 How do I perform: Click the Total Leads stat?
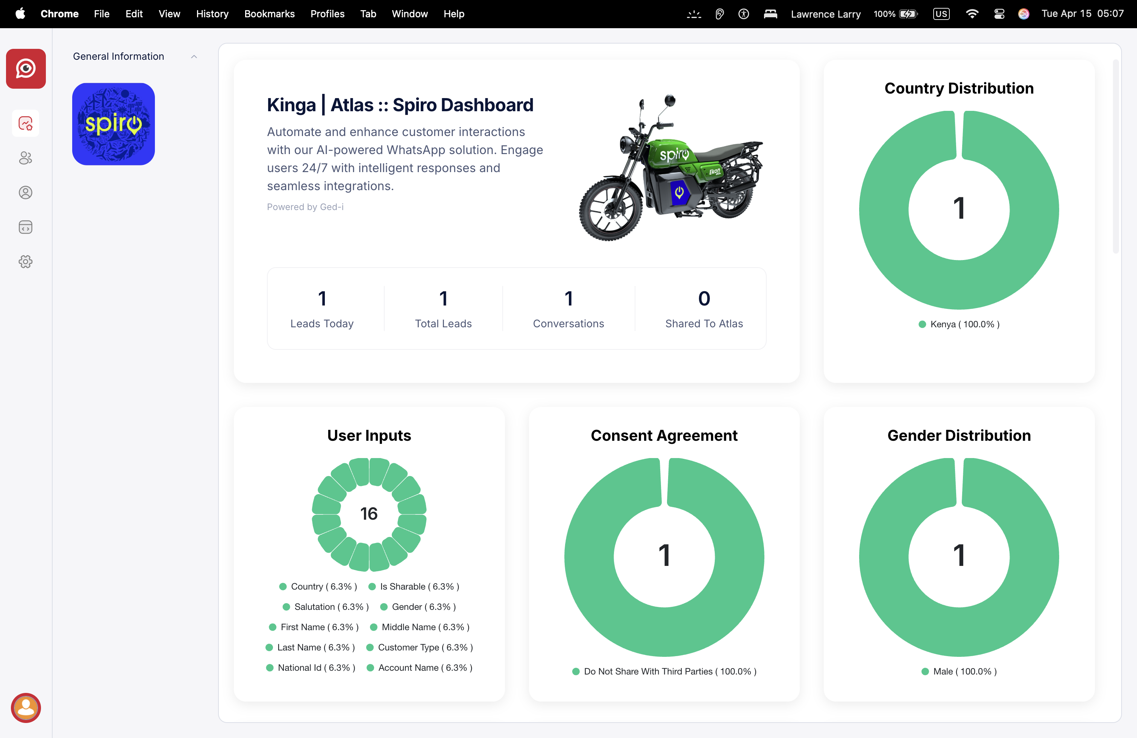(x=443, y=309)
